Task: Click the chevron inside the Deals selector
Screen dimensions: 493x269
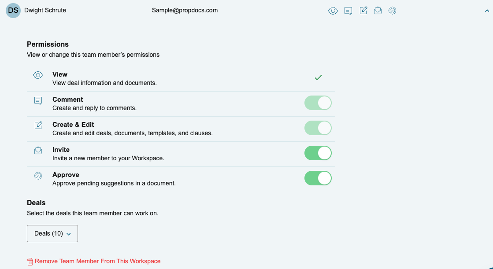Action: point(69,233)
